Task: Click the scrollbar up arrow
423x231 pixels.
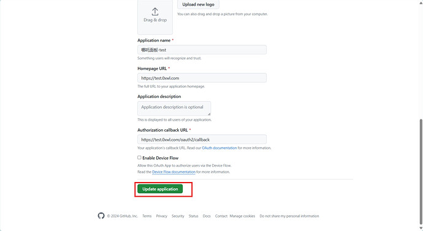Action: point(421,2)
